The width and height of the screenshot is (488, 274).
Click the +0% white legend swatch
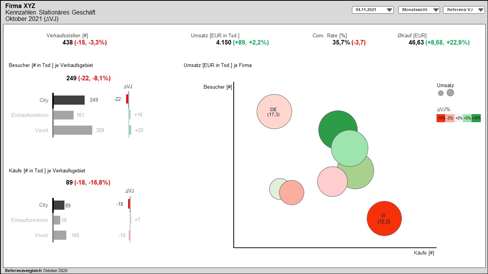[x=459, y=118]
